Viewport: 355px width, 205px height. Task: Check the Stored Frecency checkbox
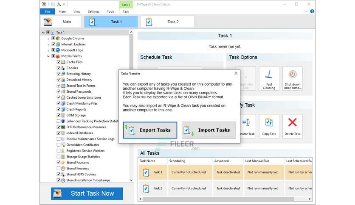click(x=59, y=169)
